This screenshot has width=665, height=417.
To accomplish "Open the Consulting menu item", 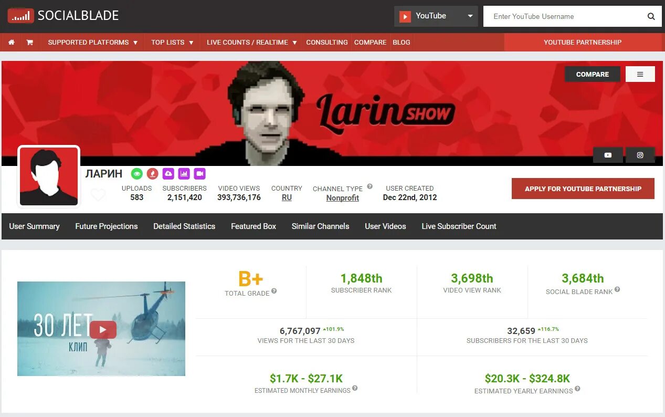I will [x=327, y=43].
